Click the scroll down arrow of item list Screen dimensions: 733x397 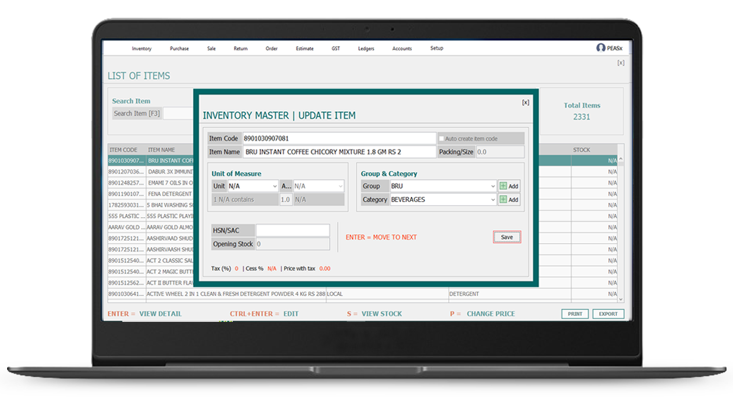click(621, 299)
